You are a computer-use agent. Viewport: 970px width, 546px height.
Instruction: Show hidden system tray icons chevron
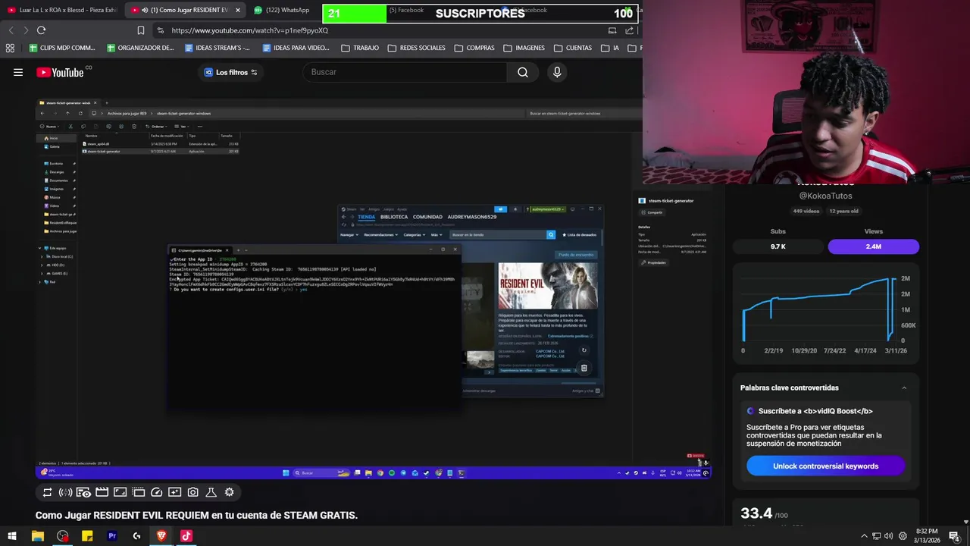864,536
